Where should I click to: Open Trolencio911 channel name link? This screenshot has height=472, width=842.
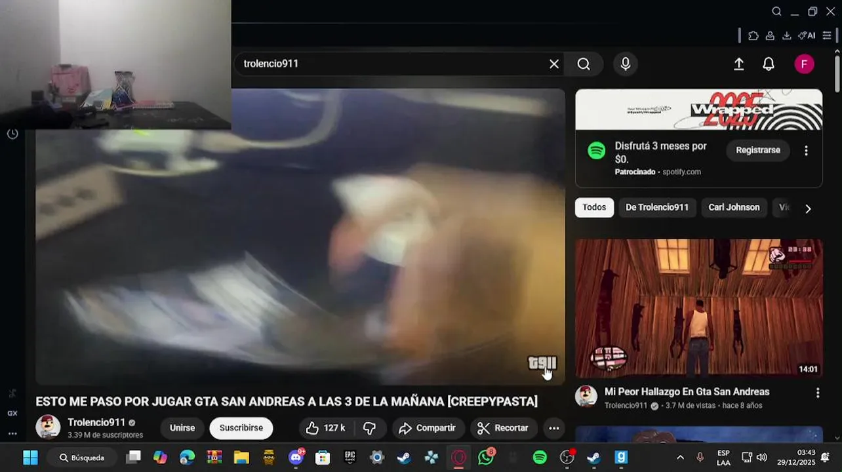point(96,422)
